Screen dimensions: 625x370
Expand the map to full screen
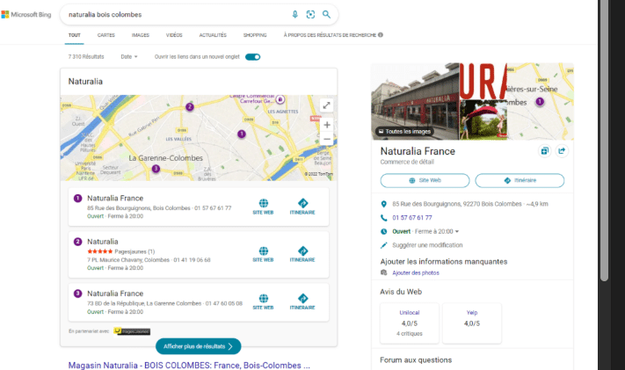[327, 105]
